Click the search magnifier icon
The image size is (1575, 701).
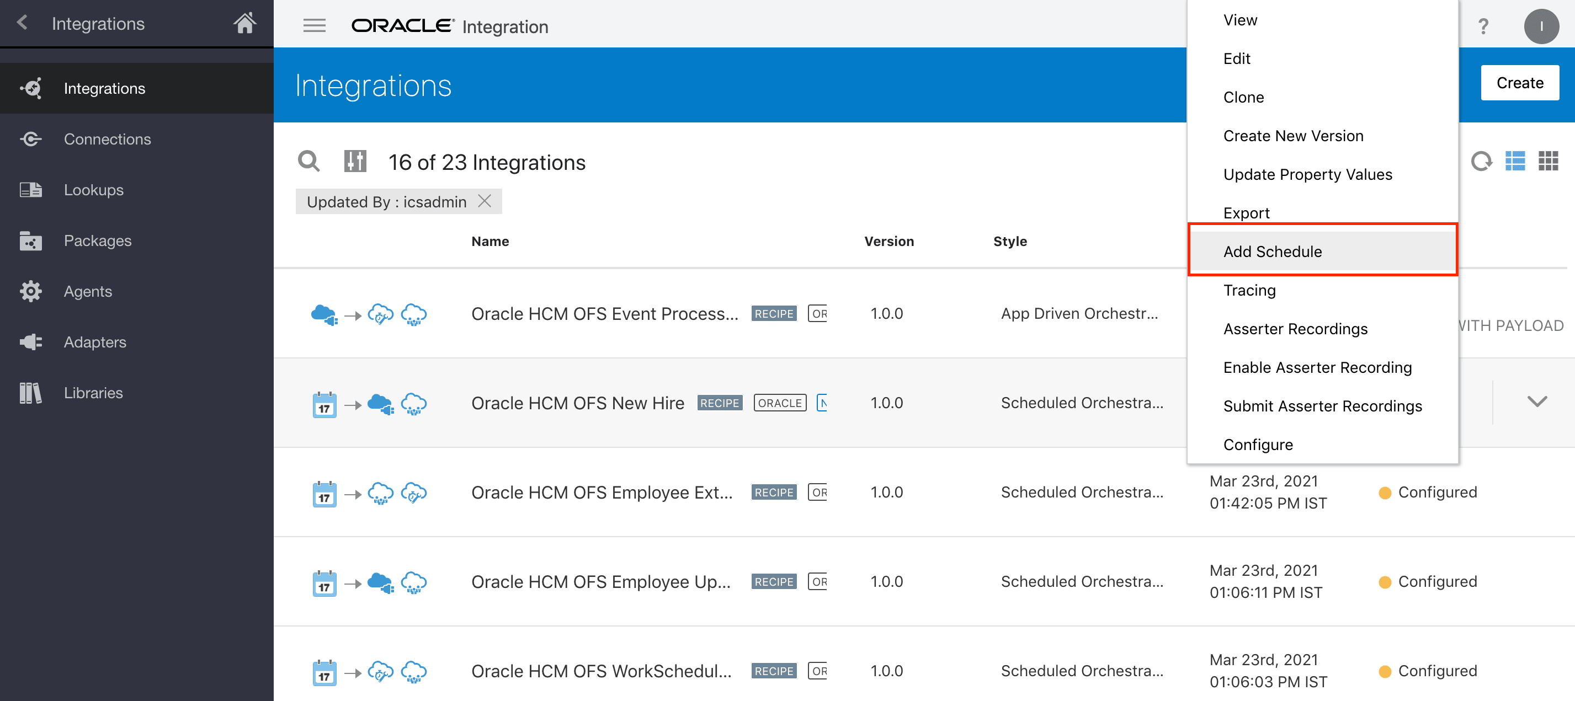tap(308, 162)
